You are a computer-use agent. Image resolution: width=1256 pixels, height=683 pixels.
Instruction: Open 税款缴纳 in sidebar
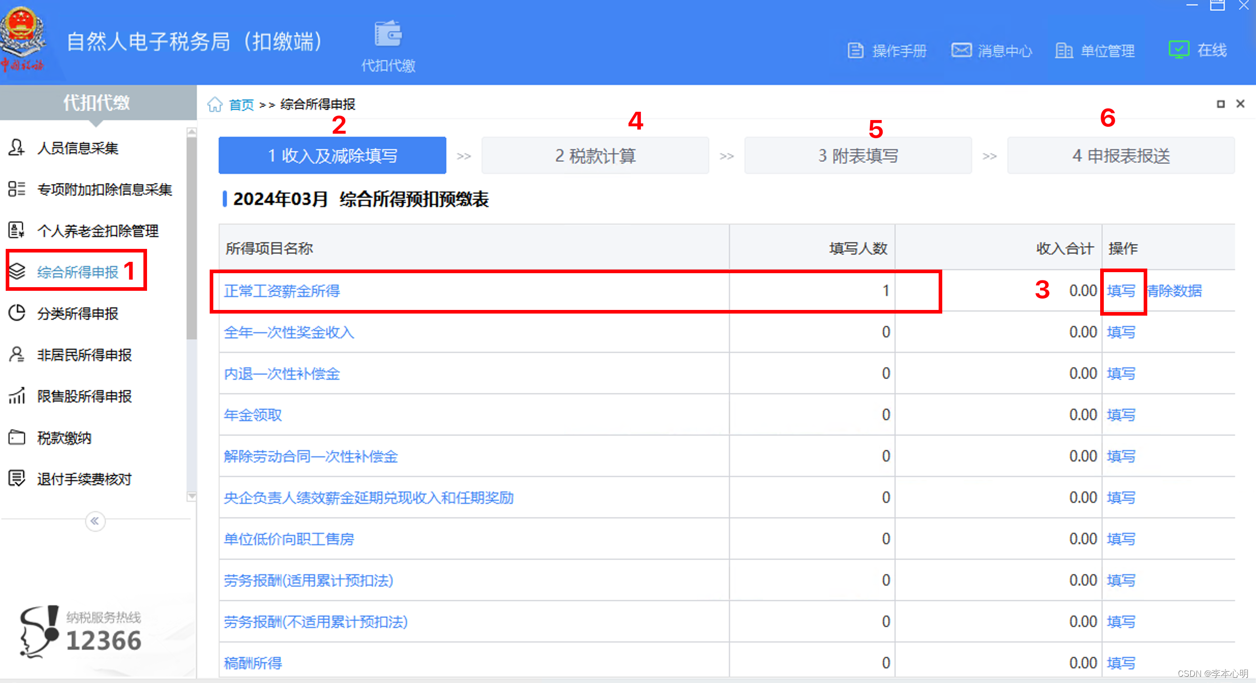point(64,438)
